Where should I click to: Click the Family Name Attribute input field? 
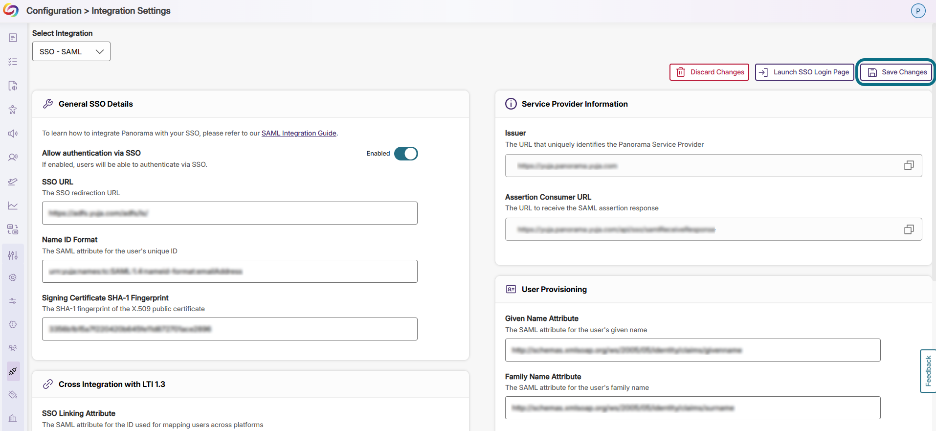[x=692, y=408]
